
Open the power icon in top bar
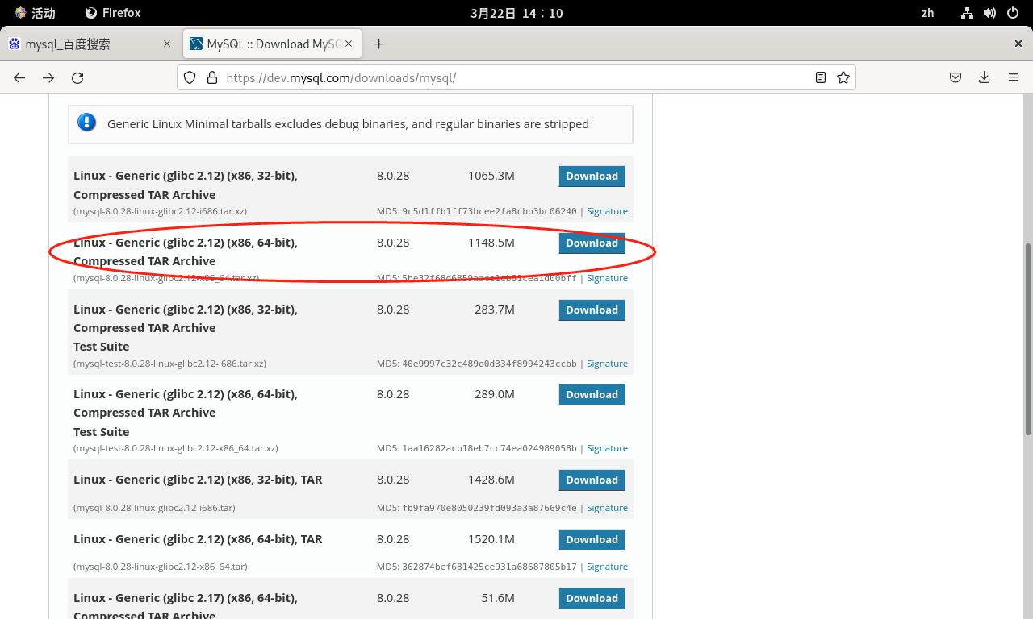point(1014,13)
